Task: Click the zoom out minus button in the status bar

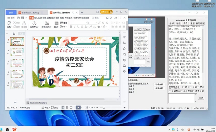Action: point(97,108)
